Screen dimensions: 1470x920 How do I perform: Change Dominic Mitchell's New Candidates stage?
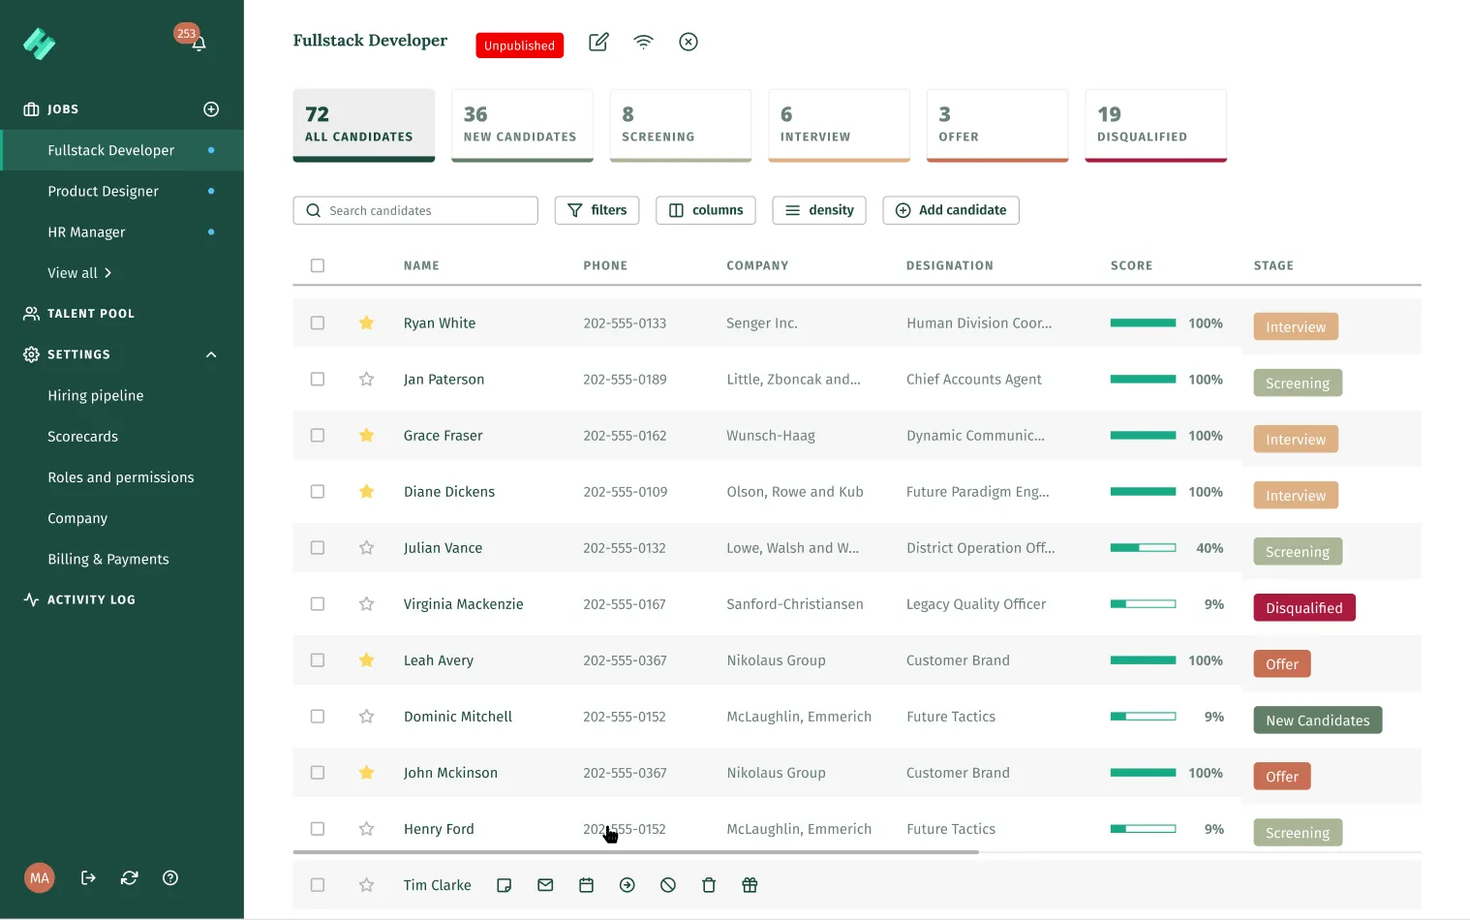(x=1318, y=720)
